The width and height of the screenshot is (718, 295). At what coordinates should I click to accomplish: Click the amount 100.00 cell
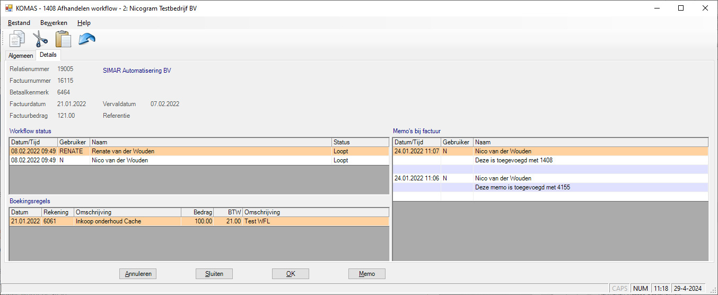tap(197, 221)
